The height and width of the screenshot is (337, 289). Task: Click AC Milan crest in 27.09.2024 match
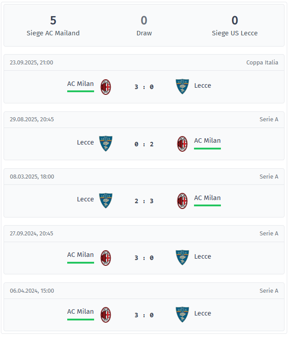click(x=106, y=258)
